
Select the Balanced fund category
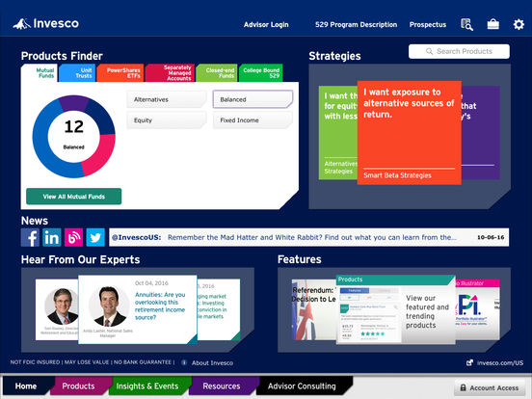[x=253, y=99]
